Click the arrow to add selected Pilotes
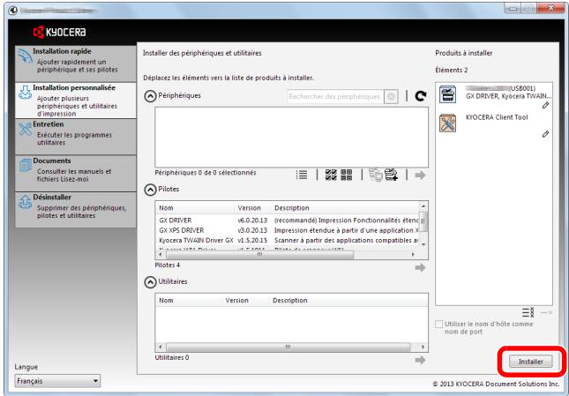The width and height of the screenshot is (569, 396). coord(420,267)
